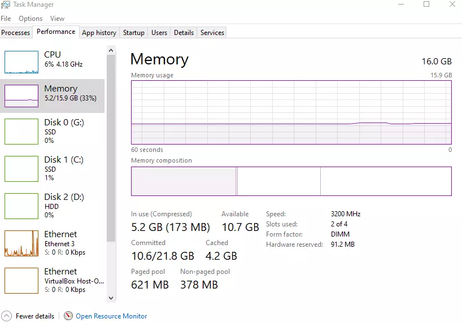Collapse view with Fewer details chevron
Image resolution: width=462 pixels, height=323 pixels.
[7, 316]
